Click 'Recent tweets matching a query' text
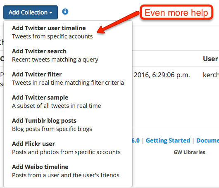The width and height of the screenshot is (219, 188). click(x=55, y=59)
